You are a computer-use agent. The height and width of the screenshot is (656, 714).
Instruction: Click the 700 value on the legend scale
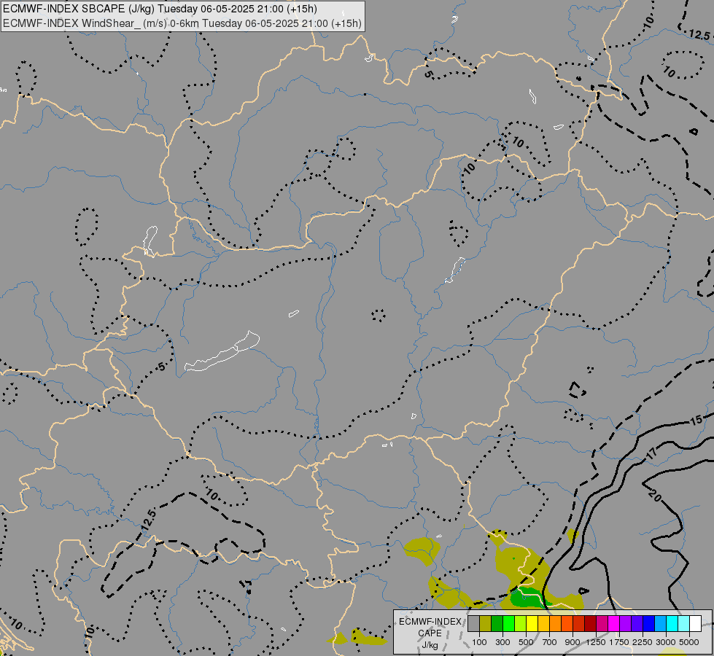550,642
